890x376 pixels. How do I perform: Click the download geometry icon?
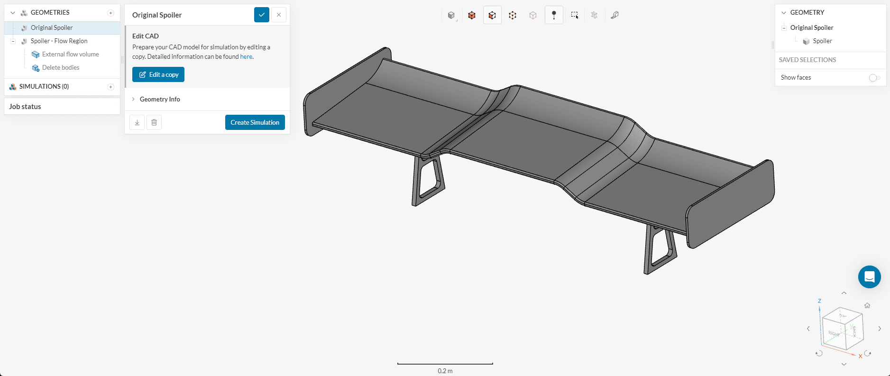[137, 122]
